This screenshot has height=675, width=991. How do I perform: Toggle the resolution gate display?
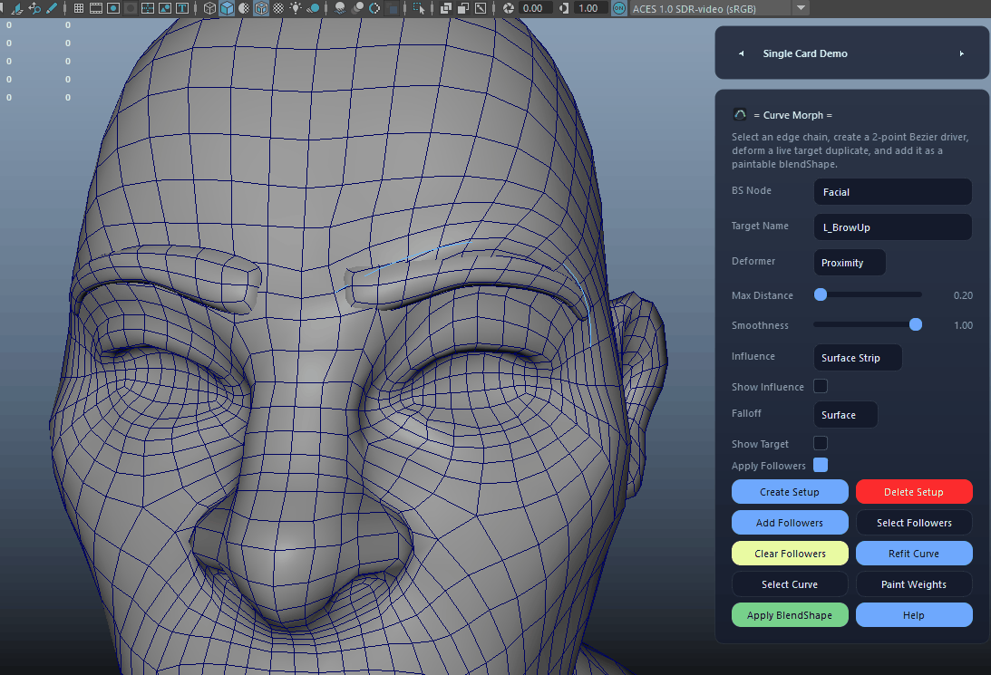point(113,8)
